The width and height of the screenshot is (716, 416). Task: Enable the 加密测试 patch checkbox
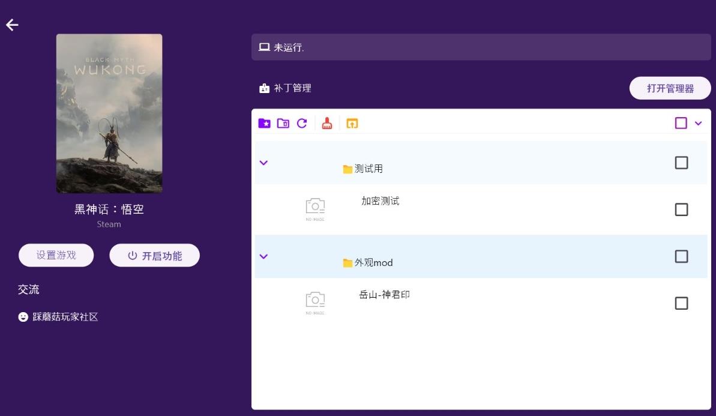coord(681,210)
